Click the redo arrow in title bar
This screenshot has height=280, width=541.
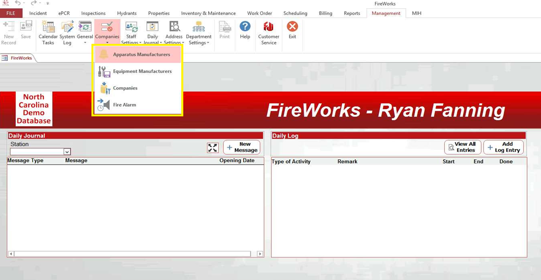34,3
